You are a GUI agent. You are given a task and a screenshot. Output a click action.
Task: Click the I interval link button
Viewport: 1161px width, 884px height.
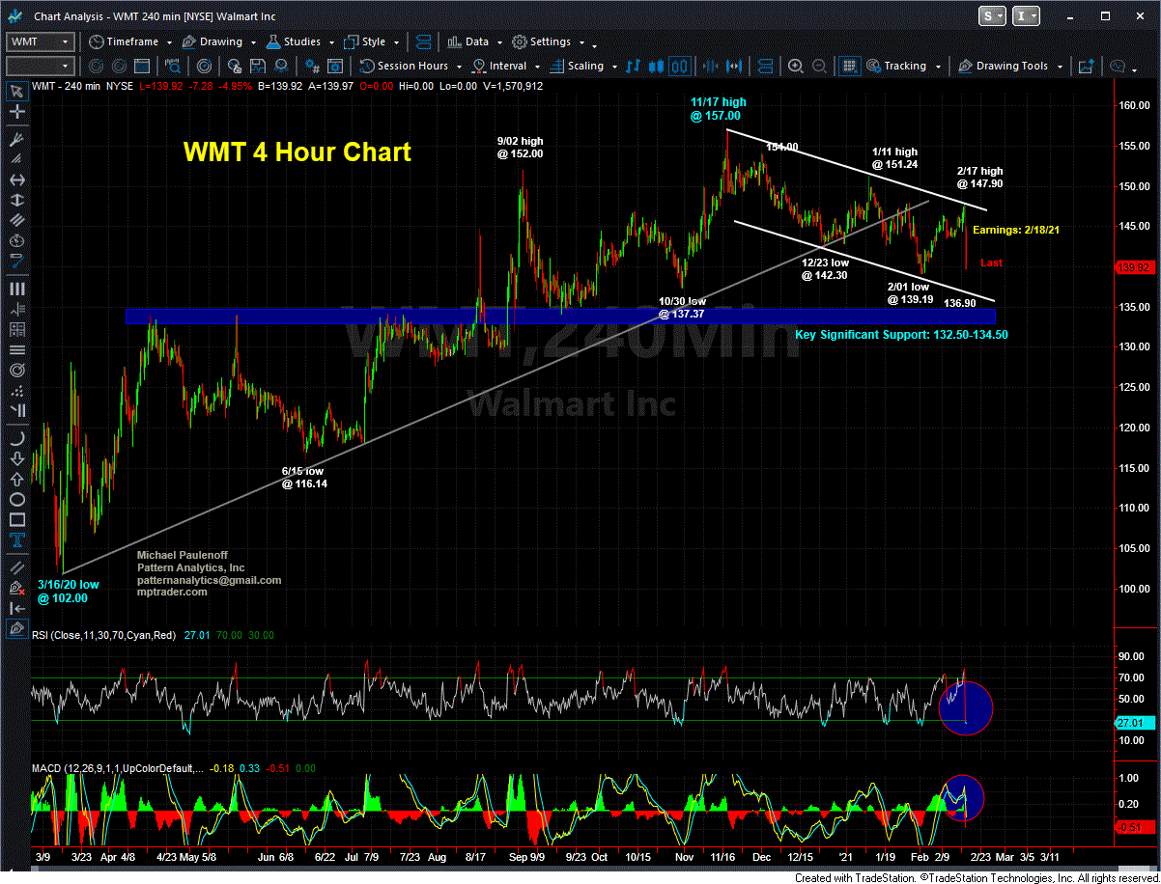click(1027, 15)
